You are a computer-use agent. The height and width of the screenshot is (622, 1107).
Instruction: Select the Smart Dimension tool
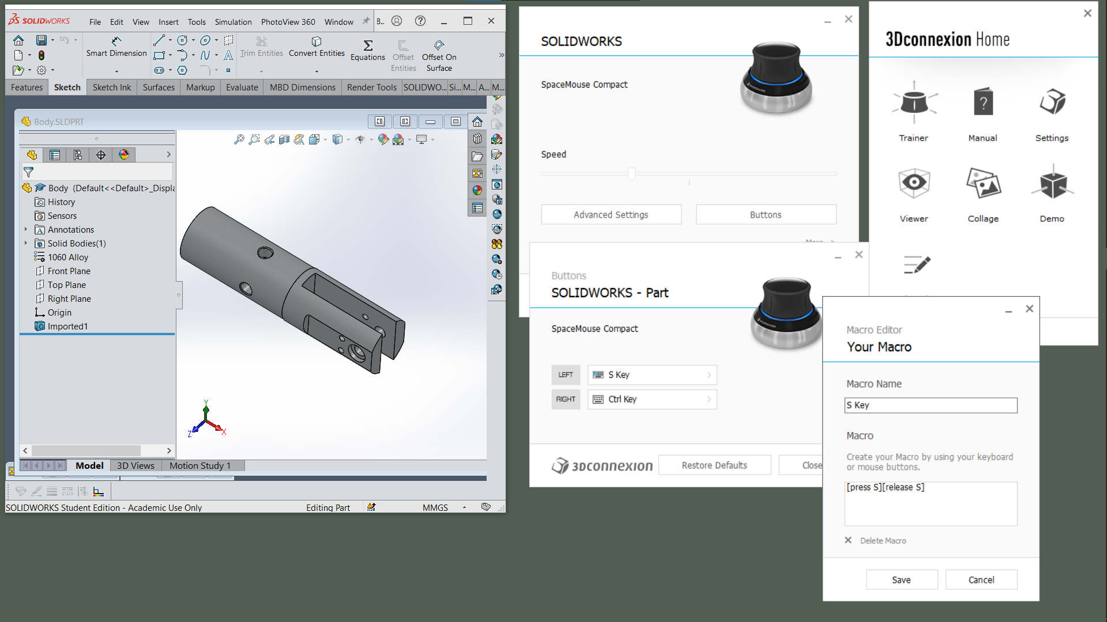click(x=116, y=47)
